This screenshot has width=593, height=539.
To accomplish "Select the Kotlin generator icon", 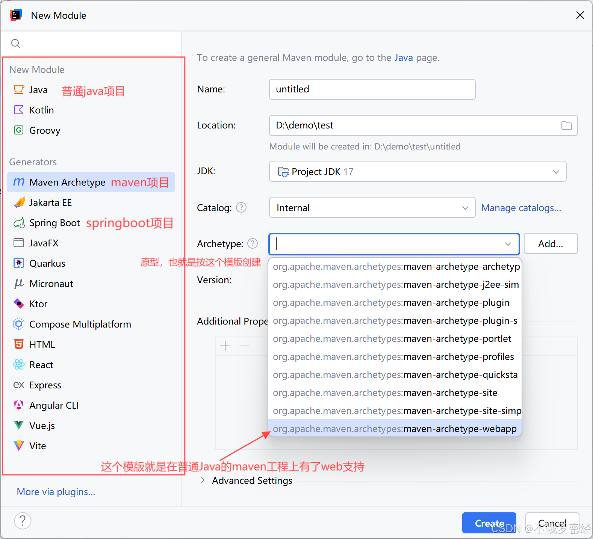I will [x=19, y=110].
